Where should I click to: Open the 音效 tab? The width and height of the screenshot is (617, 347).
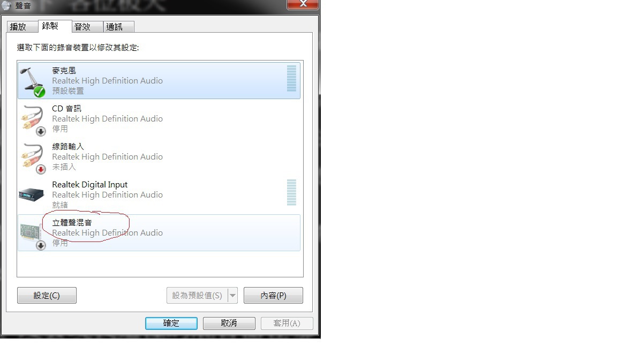[x=87, y=27]
